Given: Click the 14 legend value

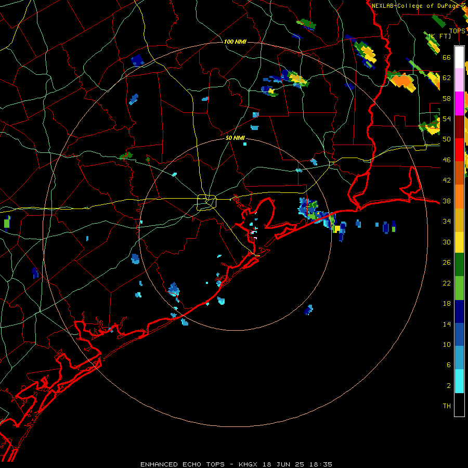Looking at the screenshot, I should 447,324.
